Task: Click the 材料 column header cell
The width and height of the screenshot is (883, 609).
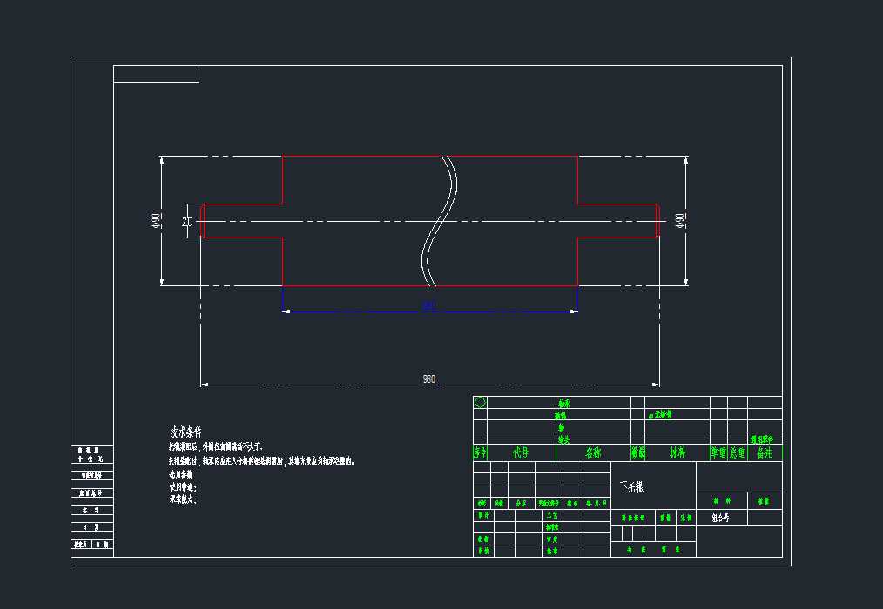Action: coord(677,453)
